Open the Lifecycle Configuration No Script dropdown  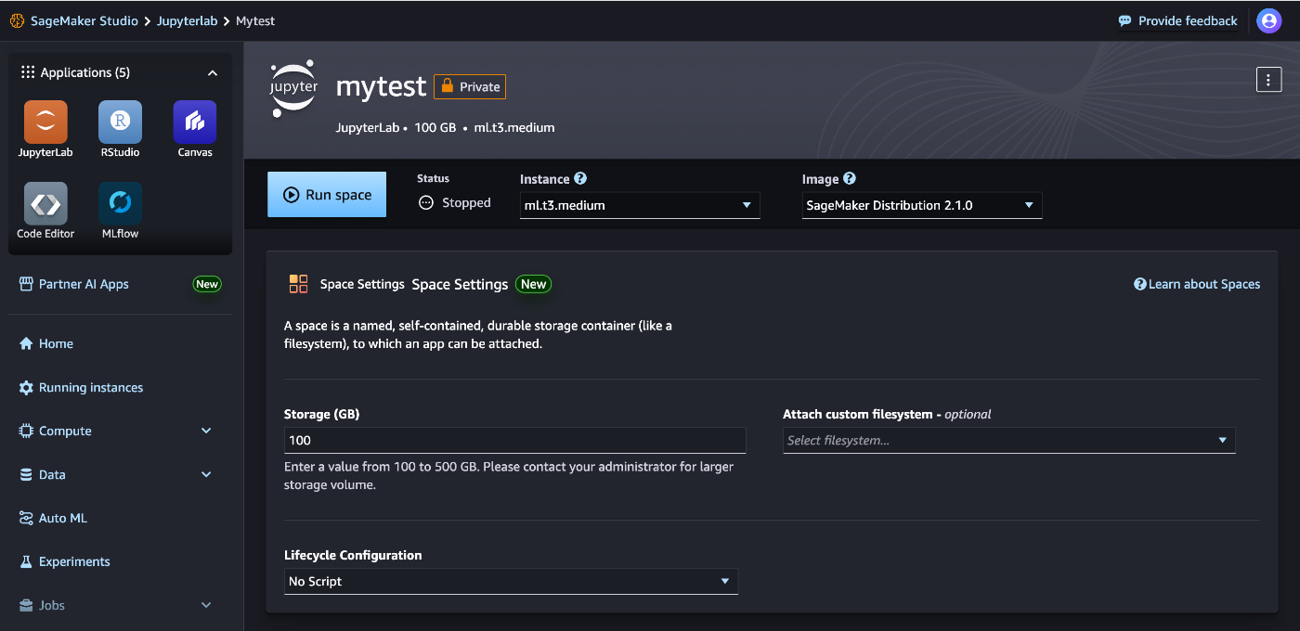[x=511, y=581]
